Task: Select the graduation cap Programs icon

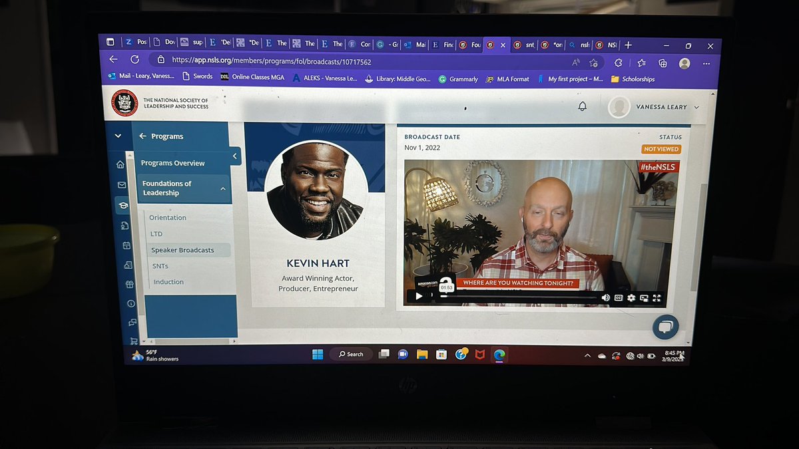Action: [123, 206]
